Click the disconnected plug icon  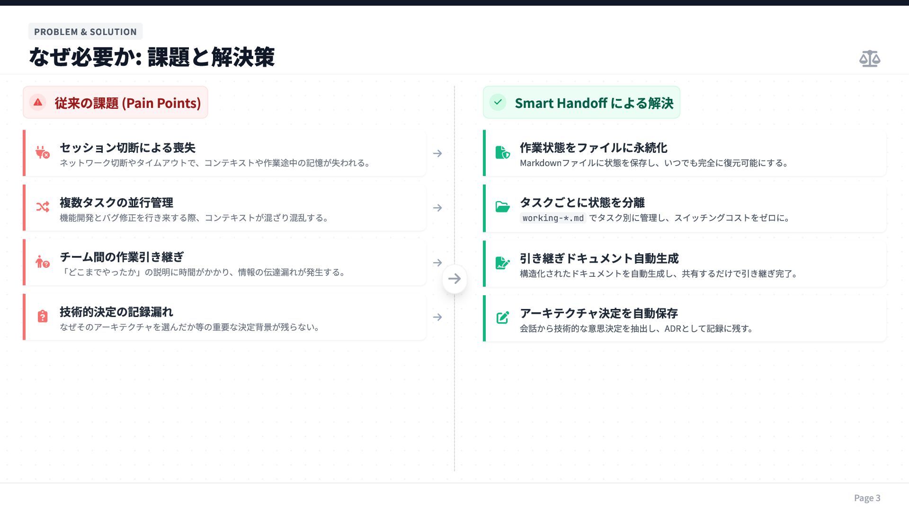[x=42, y=152]
